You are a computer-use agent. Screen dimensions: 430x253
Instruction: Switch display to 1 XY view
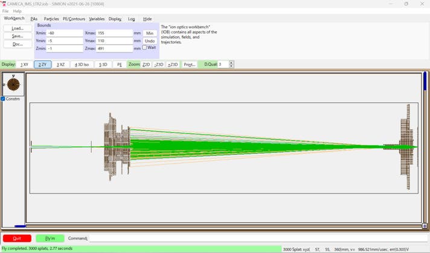(x=24, y=64)
